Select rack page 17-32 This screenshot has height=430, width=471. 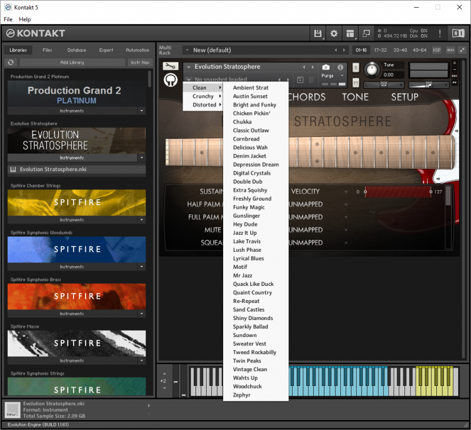[x=380, y=50]
